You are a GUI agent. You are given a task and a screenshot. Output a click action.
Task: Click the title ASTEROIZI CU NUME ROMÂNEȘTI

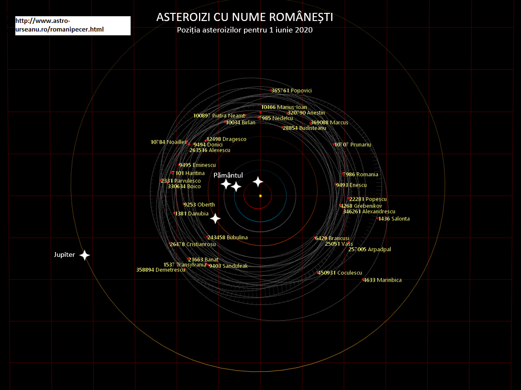click(x=244, y=17)
